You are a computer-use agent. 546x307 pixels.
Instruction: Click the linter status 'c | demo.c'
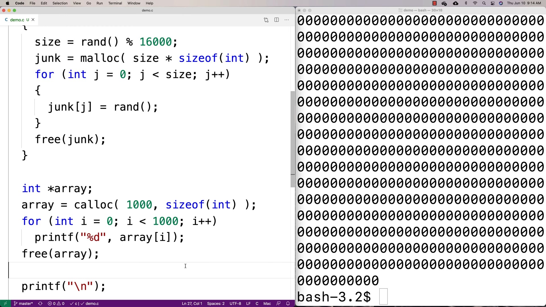coord(84,303)
